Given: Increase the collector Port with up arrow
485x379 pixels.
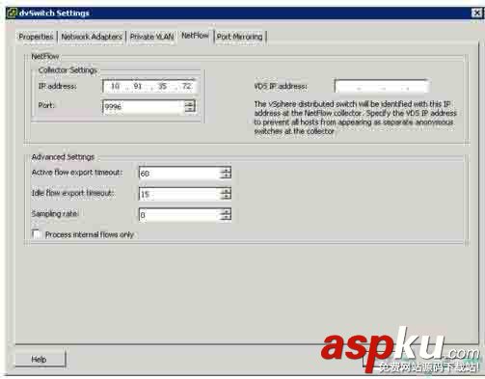Looking at the screenshot, I should 190,103.
